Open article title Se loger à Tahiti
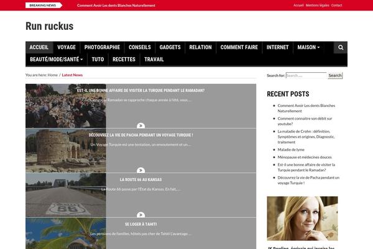This screenshot has height=249, width=373. tap(140, 224)
